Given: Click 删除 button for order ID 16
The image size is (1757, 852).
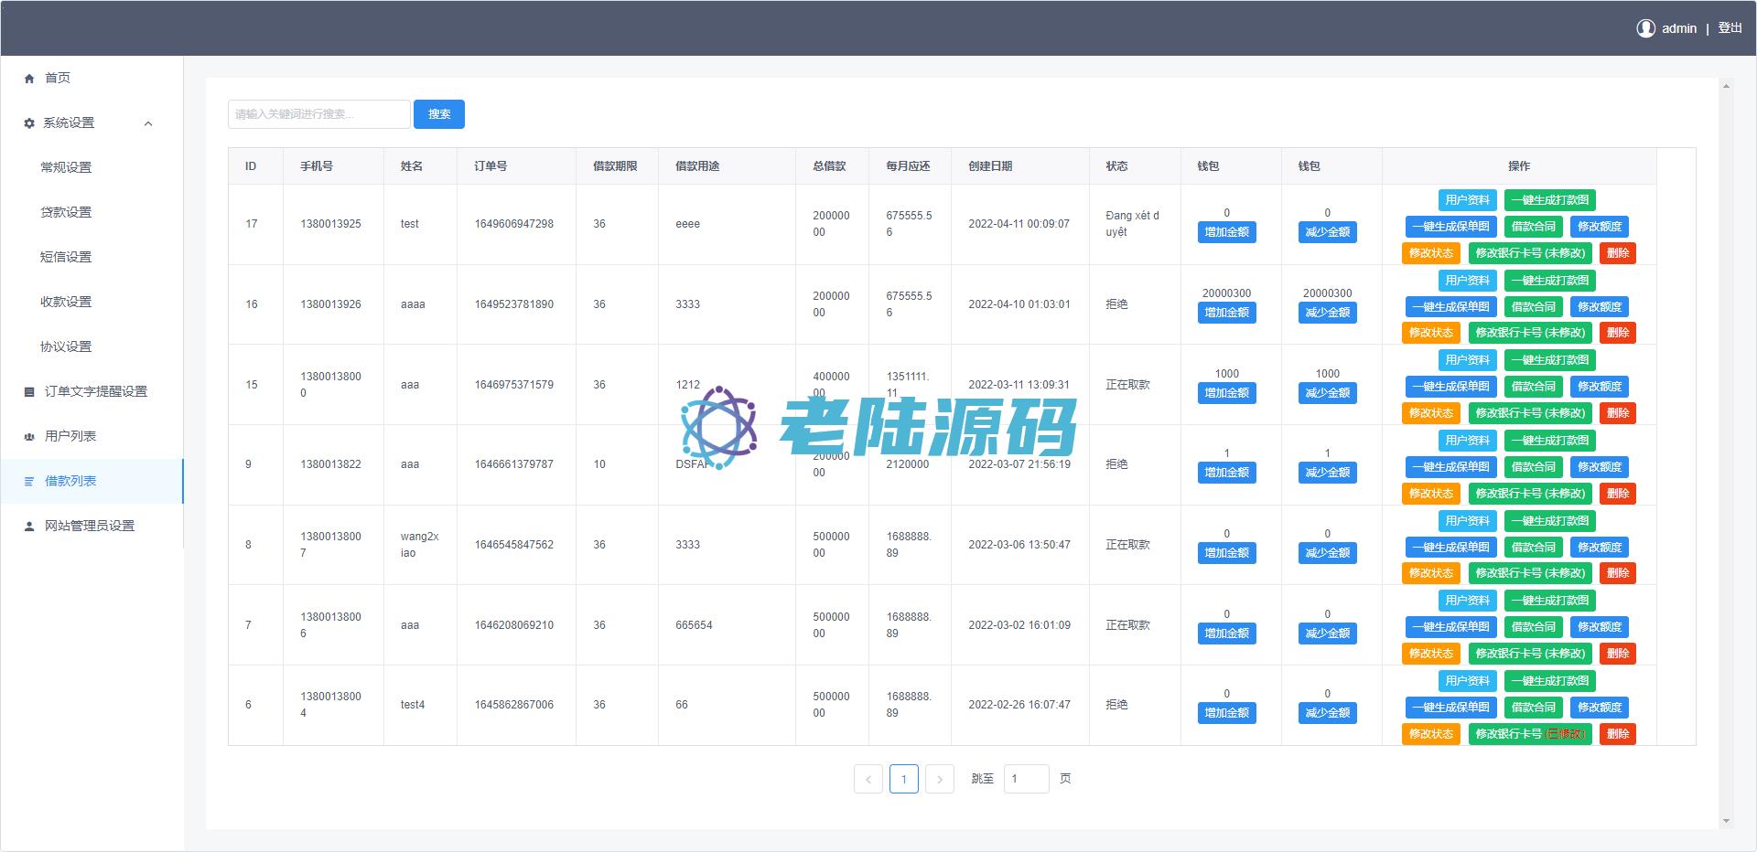Looking at the screenshot, I should tap(1617, 333).
